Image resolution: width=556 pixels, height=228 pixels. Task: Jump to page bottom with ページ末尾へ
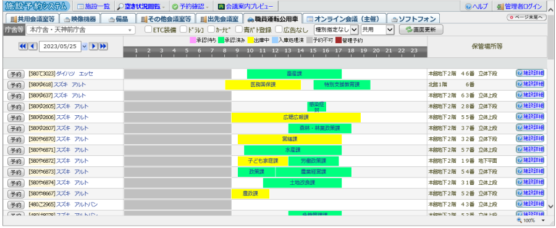pyautogui.click(x=526, y=17)
